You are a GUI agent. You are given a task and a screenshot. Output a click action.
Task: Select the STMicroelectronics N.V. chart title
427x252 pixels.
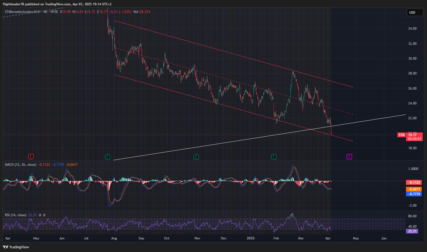[x=23, y=12]
